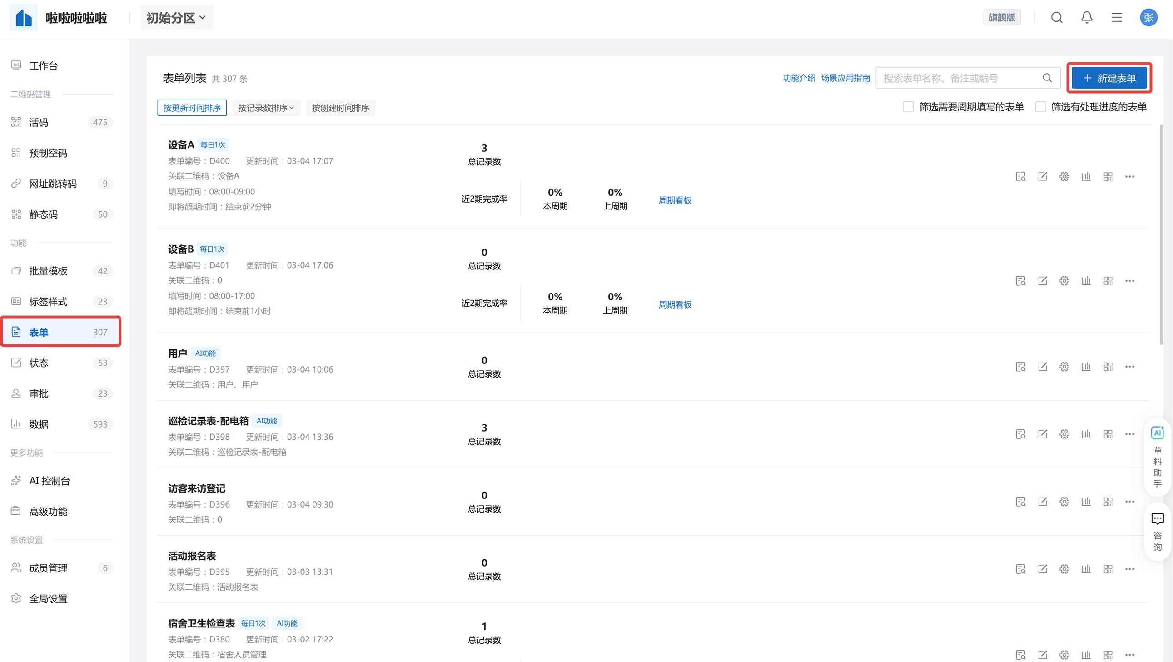Open the statistics chart icon for 用户 form
1173x662 pixels.
point(1086,367)
